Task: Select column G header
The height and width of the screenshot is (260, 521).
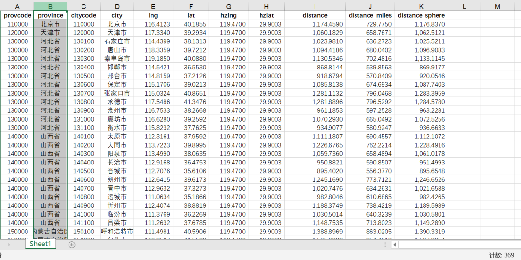Action: point(228,7)
